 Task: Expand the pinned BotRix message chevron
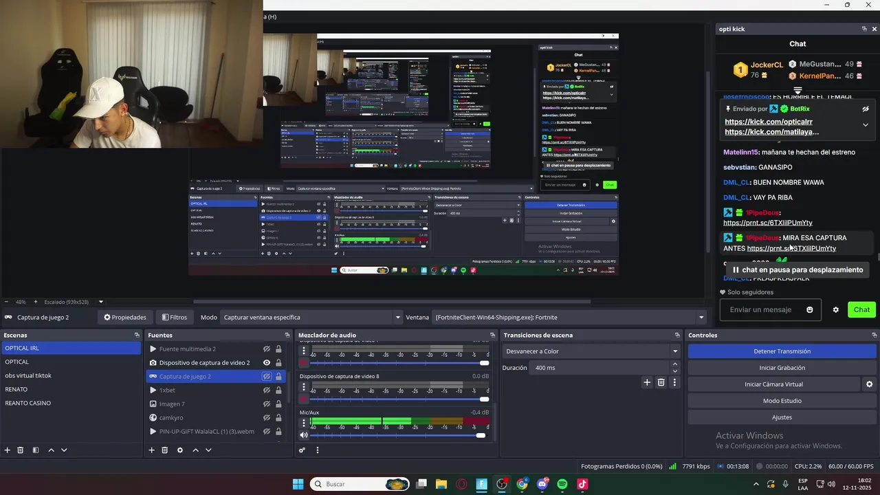coord(866,125)
